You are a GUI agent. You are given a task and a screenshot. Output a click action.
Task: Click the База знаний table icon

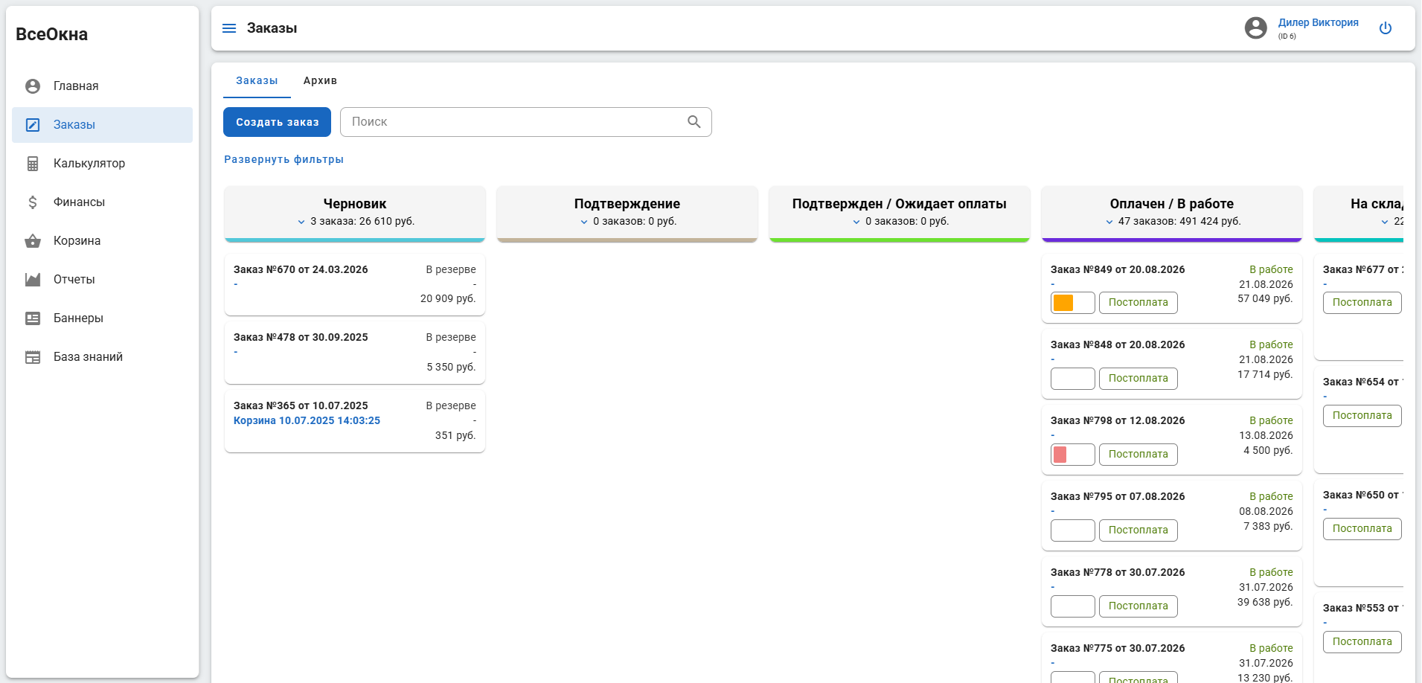33,357
